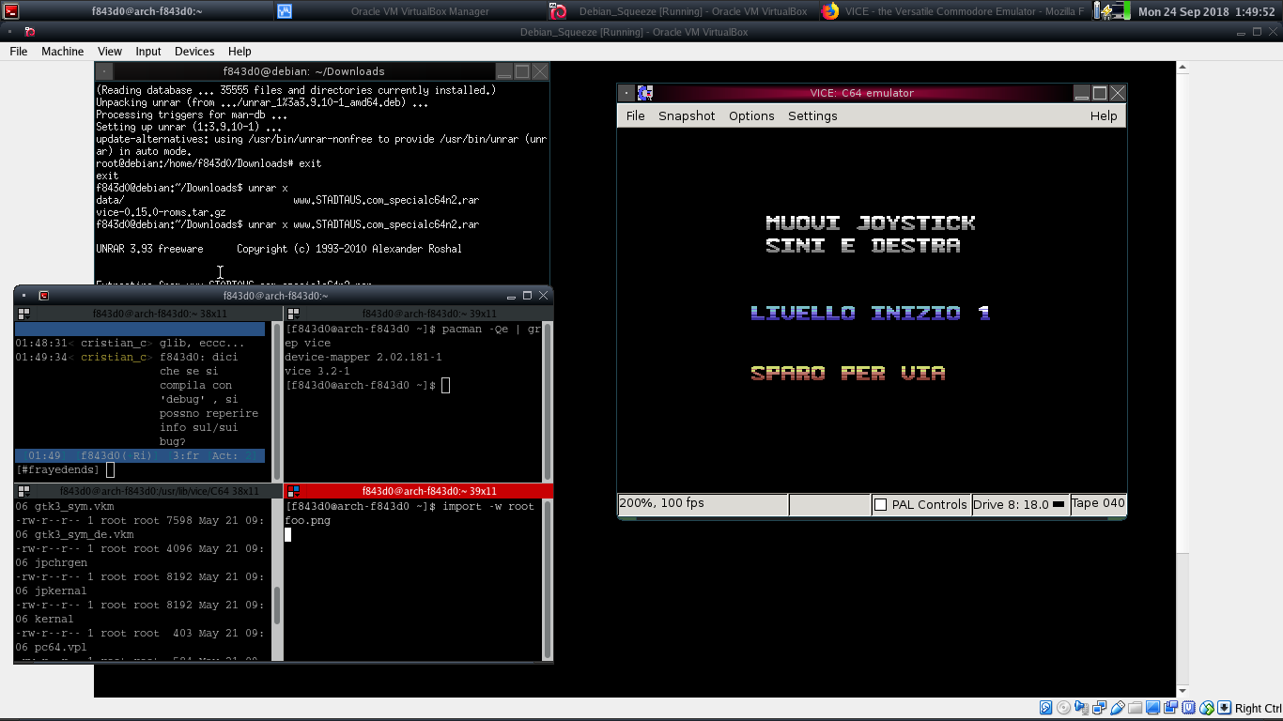The image size is (1283, 721).
Task: Click the CPU chip icon in VirtualBox status bar
Action: click(x=1189, y=708)
